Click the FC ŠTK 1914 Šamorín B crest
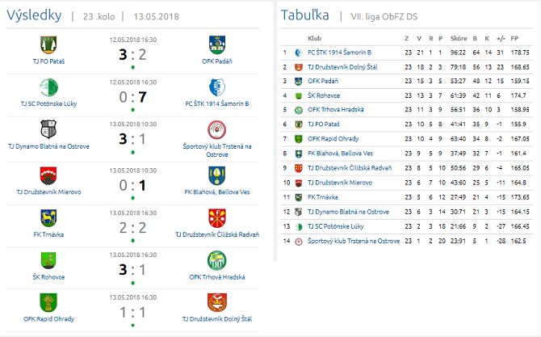This screenshot has width=541, height=337. point(216,87)
